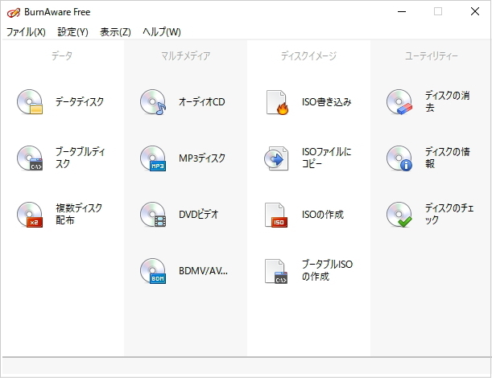This screenshot has width=492, height=378.
Task: Choose the MP3ディスク icon
Action: [152, 158]
